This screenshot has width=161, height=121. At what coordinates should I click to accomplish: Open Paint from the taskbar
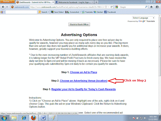[53, 118]
